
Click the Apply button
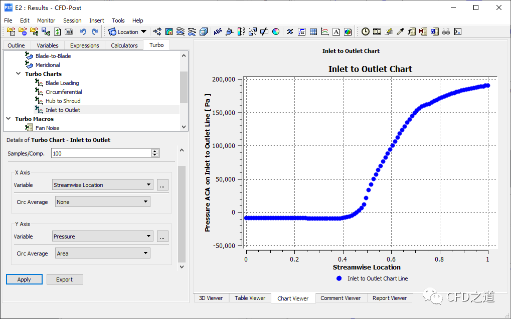[24, 279]
